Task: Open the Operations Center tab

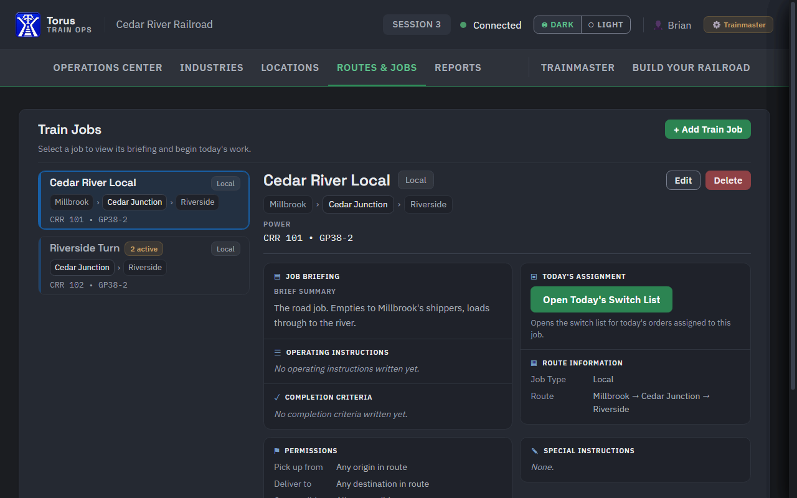Action: (x=108, y=67)
